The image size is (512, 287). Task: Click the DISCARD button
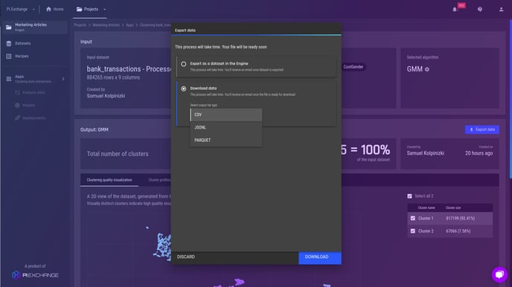[x=186, y=257]
